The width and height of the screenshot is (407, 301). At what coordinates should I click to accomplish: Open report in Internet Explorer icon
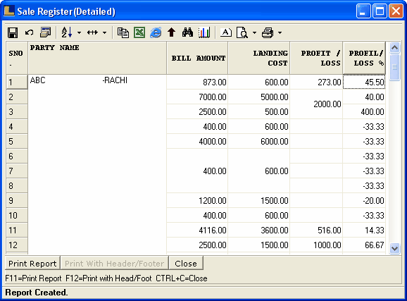click(156, 32)
